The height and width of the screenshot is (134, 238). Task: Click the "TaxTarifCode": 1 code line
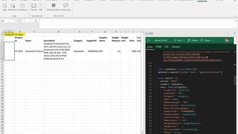[174, 117]
